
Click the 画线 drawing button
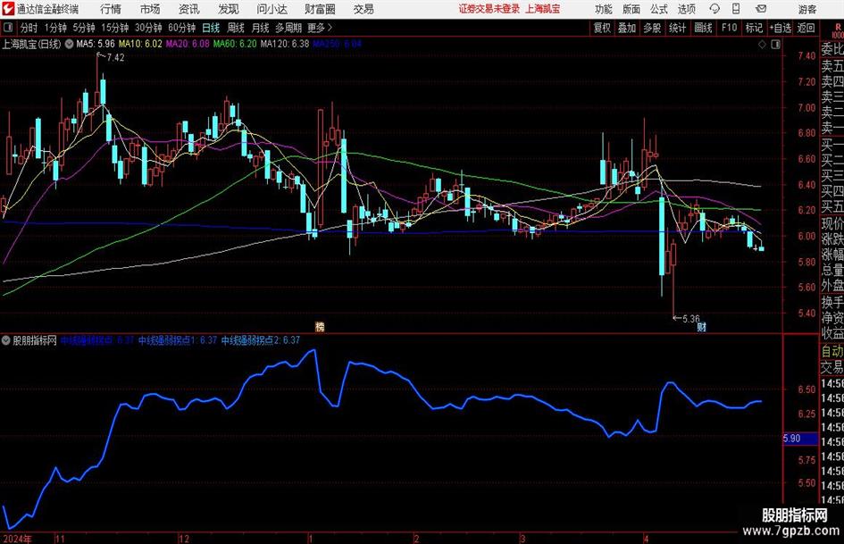point(704,28)
